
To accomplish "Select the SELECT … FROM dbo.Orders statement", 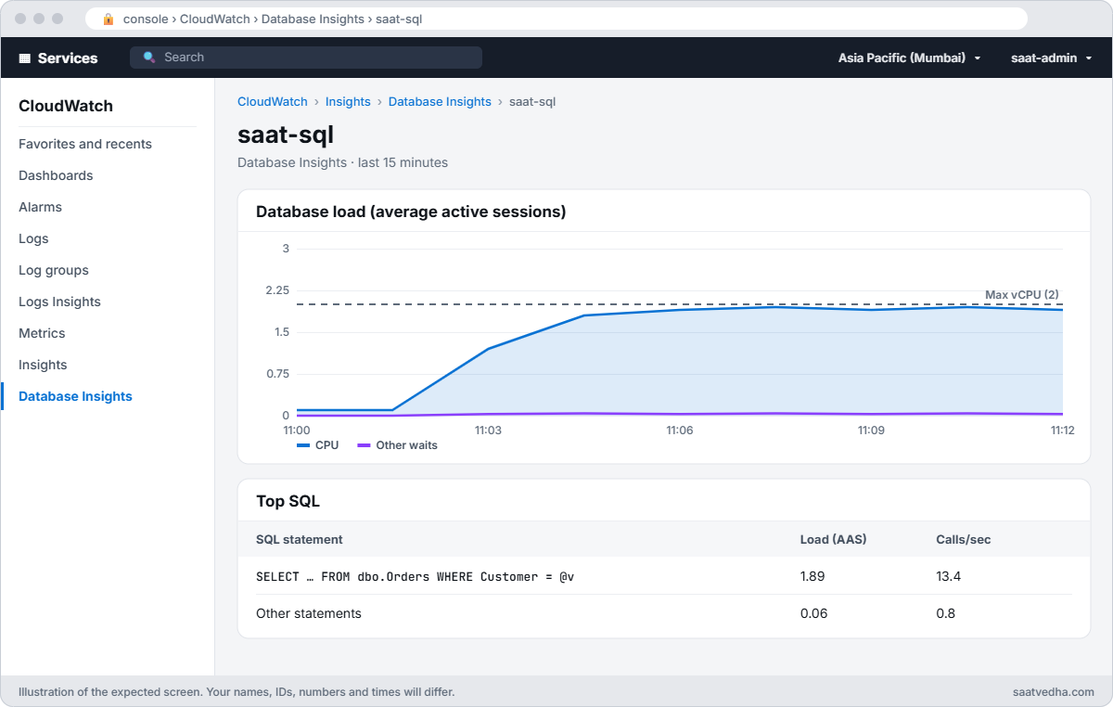I will [x=415, y=576].
